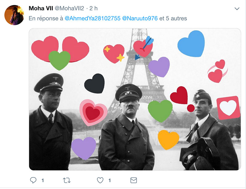Click the sparkling heart sticker in photo
246x189 pixels.
pos(114,54)
